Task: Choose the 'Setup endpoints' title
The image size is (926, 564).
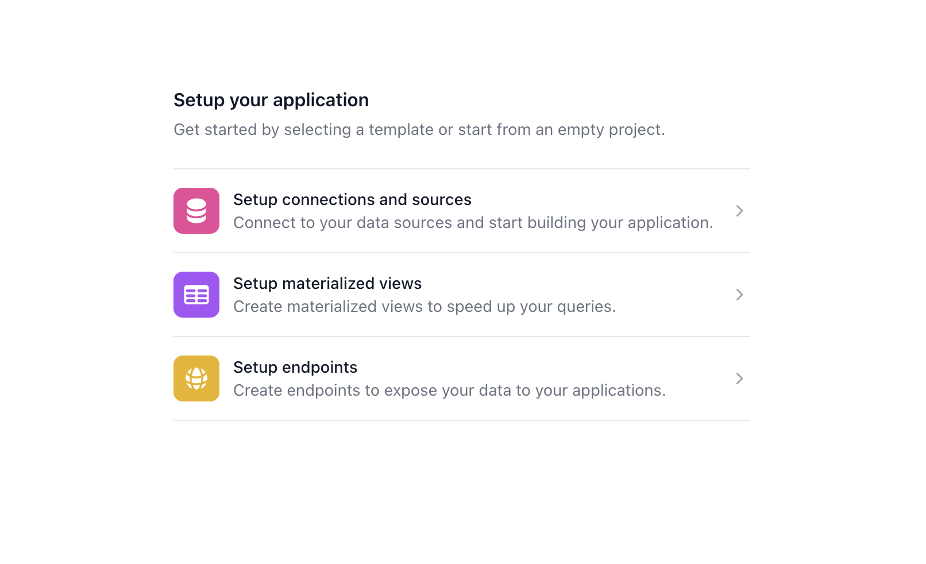Action: 295,367
